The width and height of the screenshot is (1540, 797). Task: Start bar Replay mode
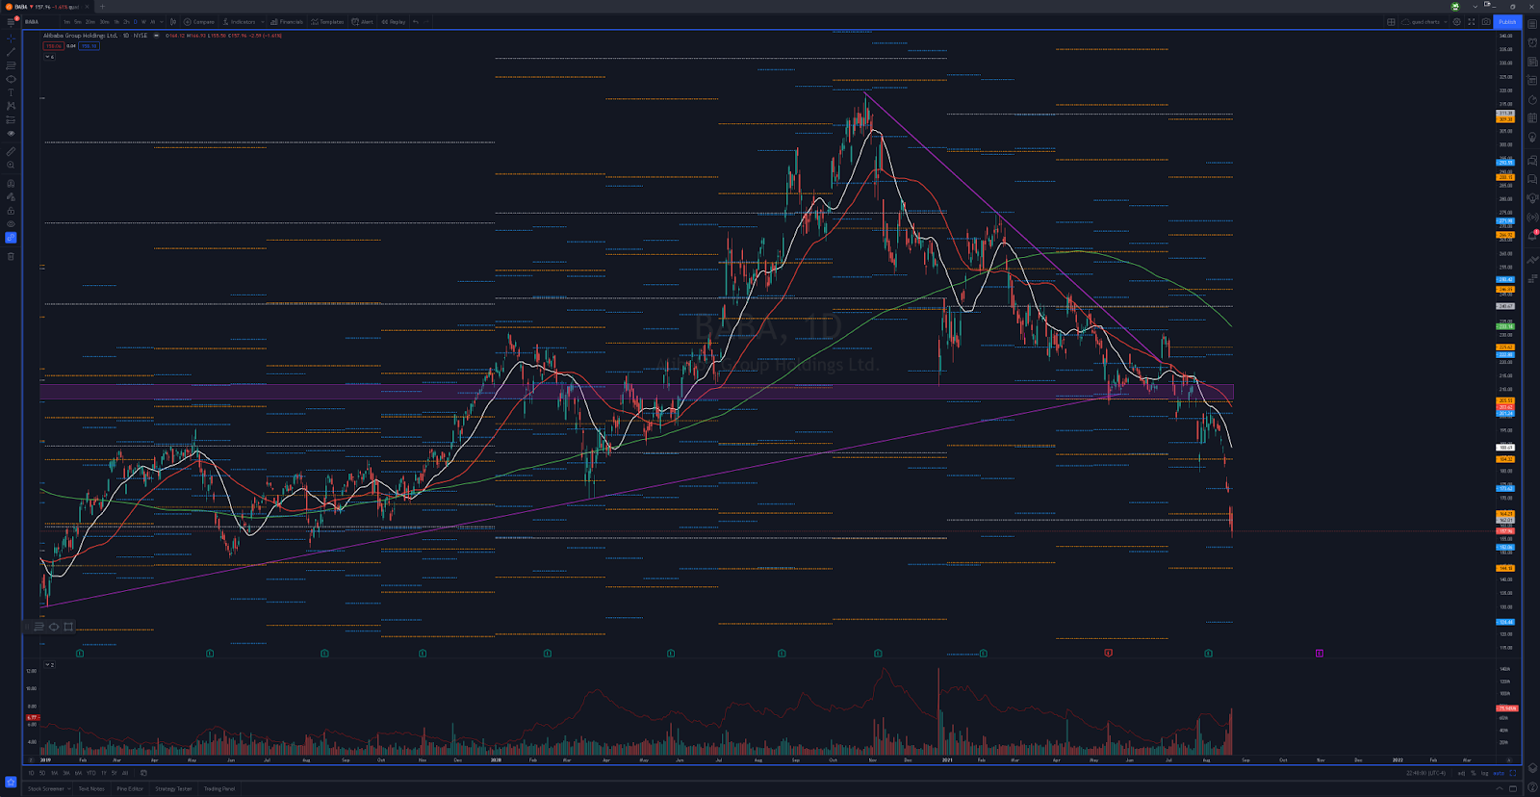coord(394,22)
